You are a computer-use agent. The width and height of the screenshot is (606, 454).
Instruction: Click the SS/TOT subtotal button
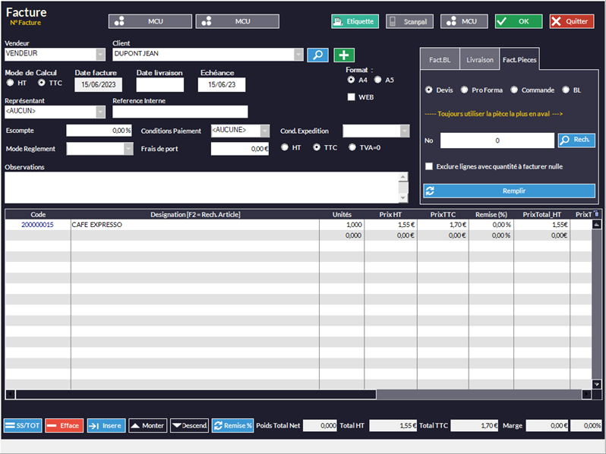[23, 426]
